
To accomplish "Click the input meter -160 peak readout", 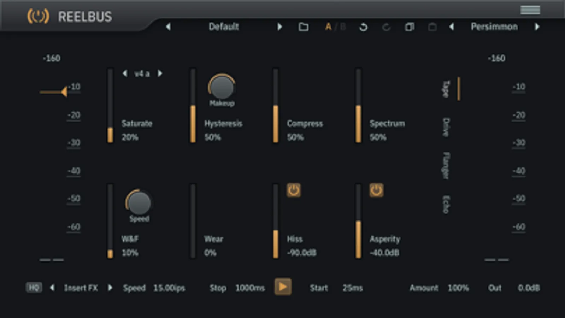I will [52, 58].
